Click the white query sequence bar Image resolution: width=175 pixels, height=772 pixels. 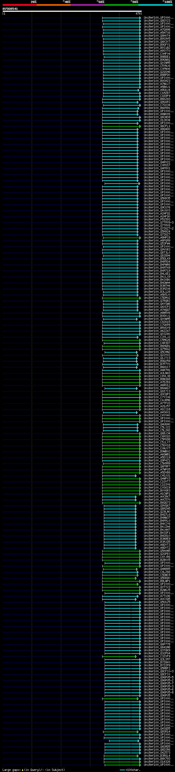pos(72,11)
